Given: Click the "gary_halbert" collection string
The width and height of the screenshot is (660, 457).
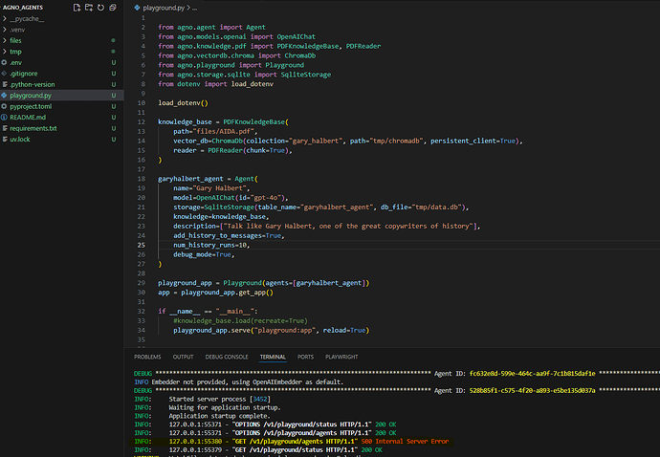Looking at the screenshot, I should [x=316, y=141].
